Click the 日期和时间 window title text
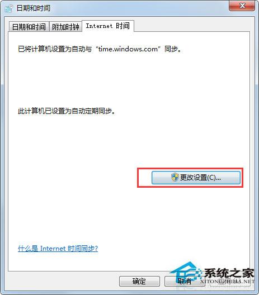259x295 pixels. 34,8
